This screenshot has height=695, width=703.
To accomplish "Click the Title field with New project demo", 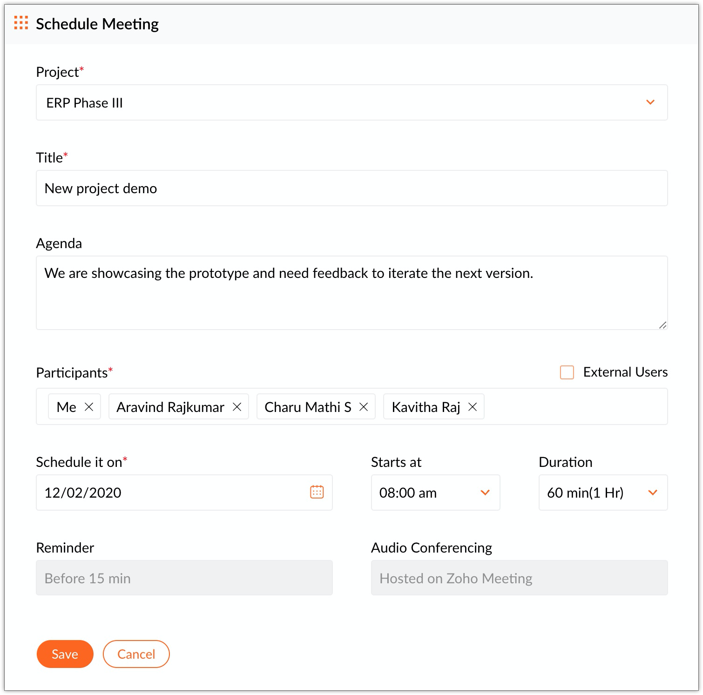I will click(351, 188).
